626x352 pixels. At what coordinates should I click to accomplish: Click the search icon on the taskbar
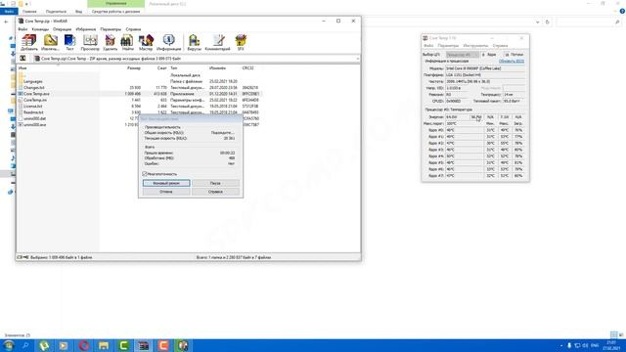[25, 345]
